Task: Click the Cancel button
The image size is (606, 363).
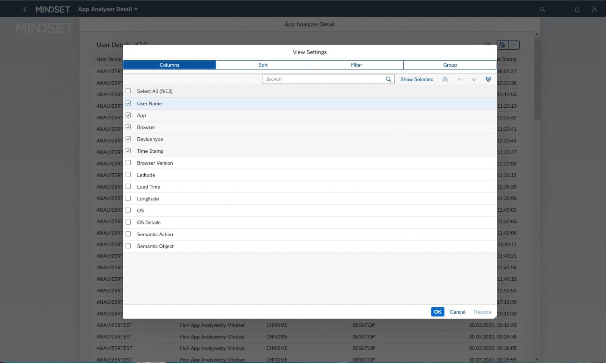Action: 458,312
